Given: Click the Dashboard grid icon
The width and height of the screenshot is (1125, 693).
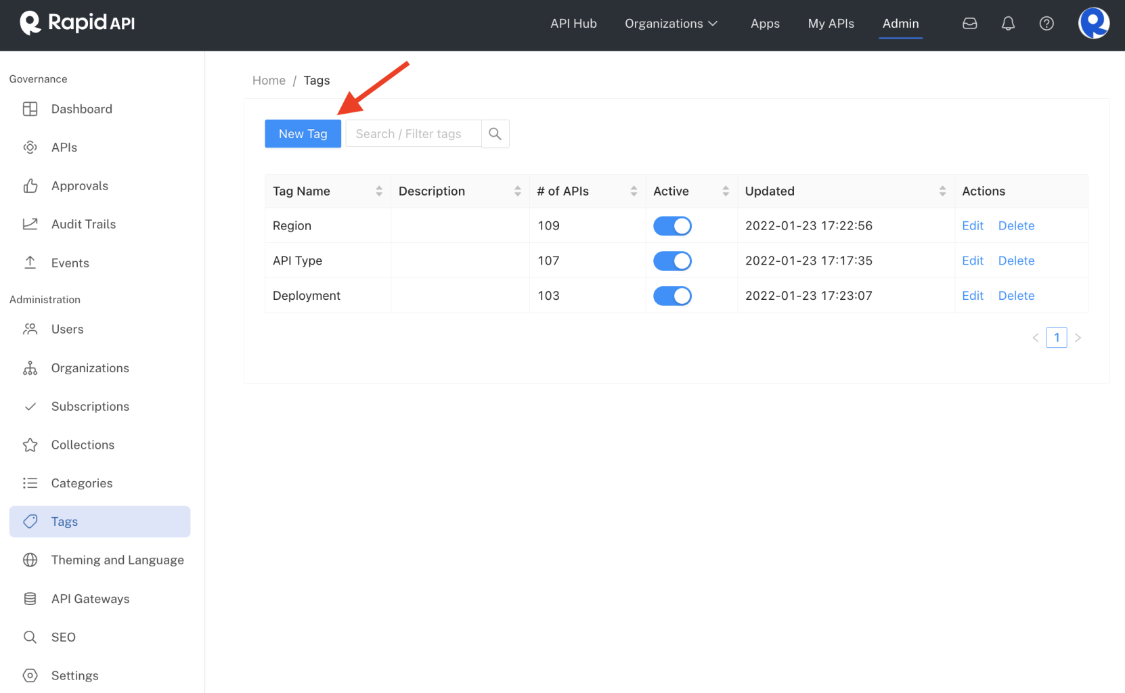Looking at the screenshot, I should 30,109.
